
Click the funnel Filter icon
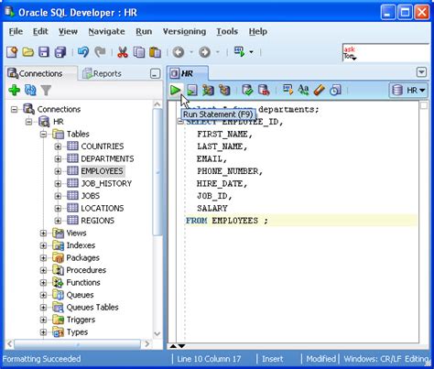[x=46, y=90]
